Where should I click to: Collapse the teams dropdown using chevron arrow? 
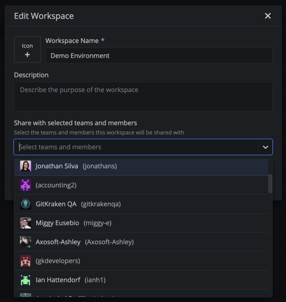pos(265,147)
